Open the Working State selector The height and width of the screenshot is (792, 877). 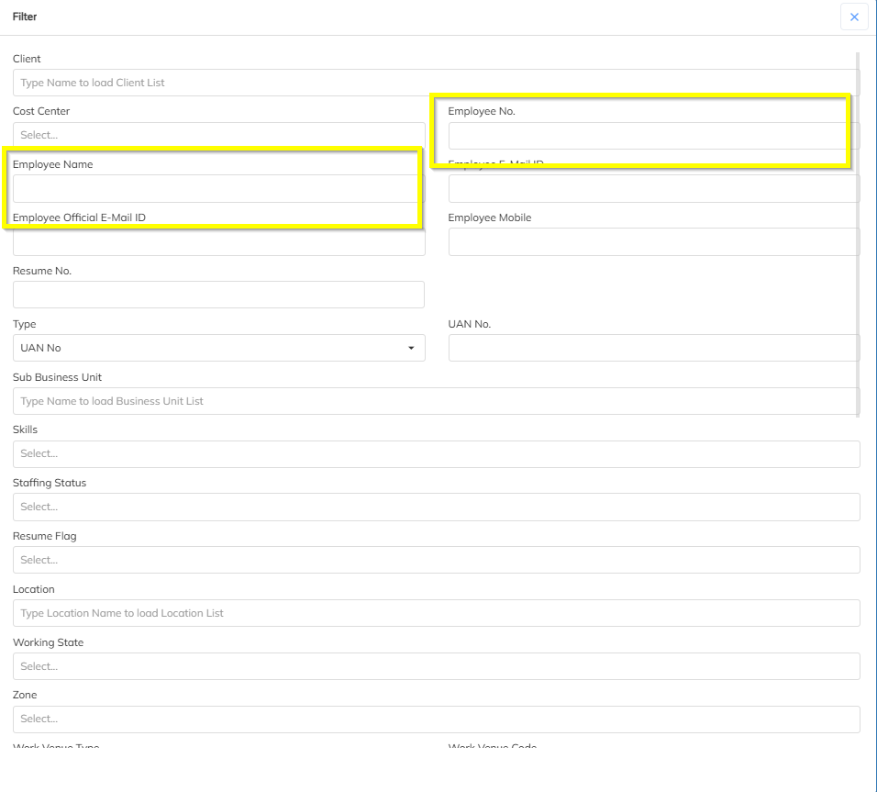click(436, 666)
